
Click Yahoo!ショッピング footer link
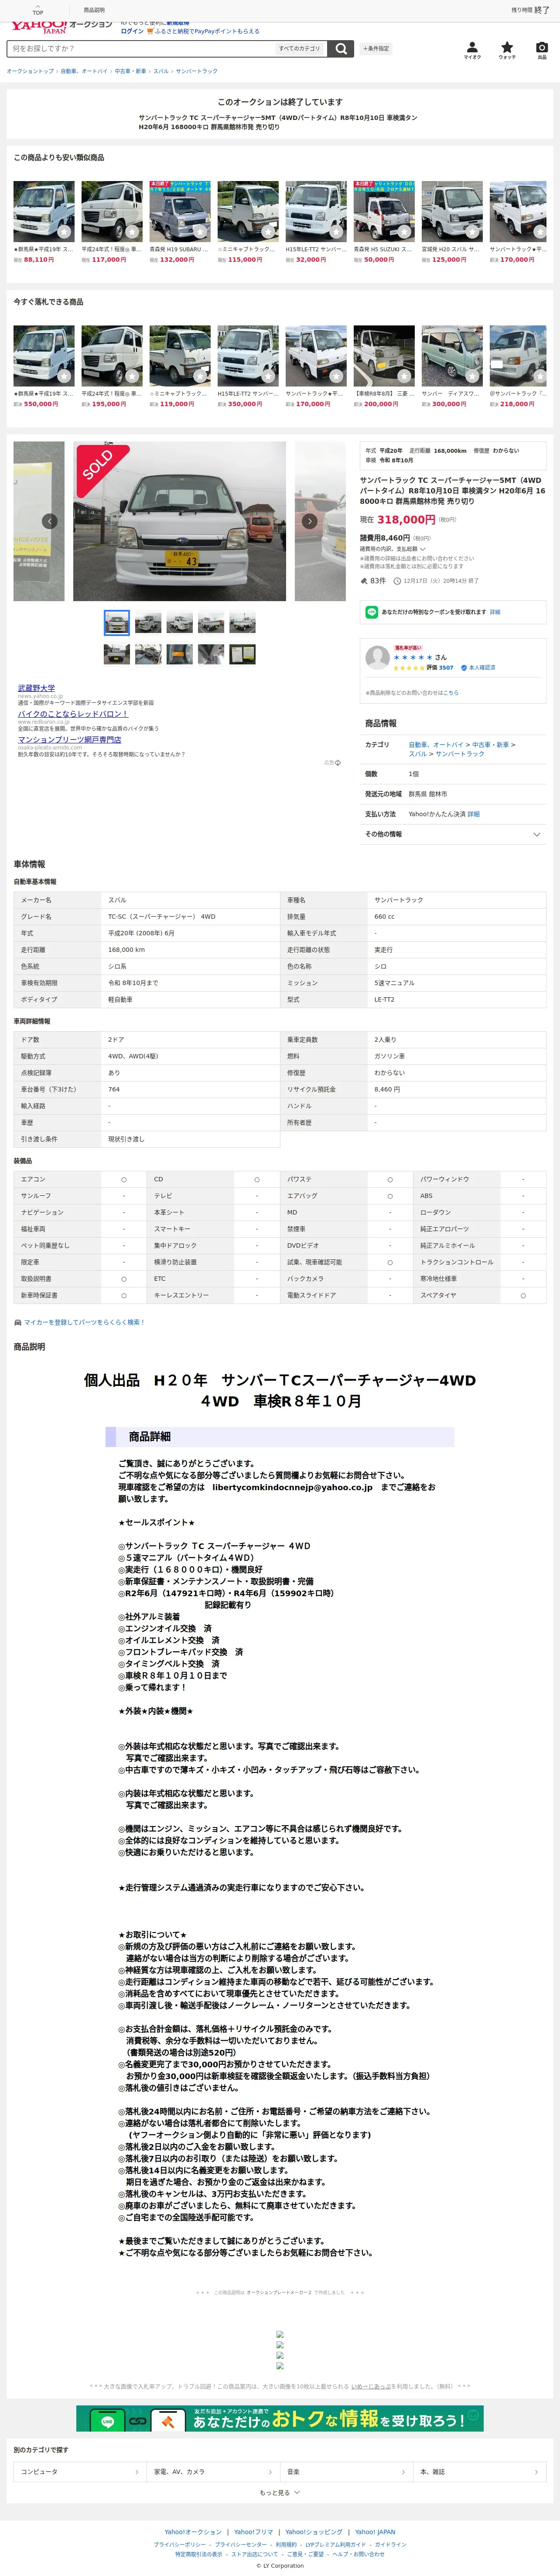(x=314, y=2532)
